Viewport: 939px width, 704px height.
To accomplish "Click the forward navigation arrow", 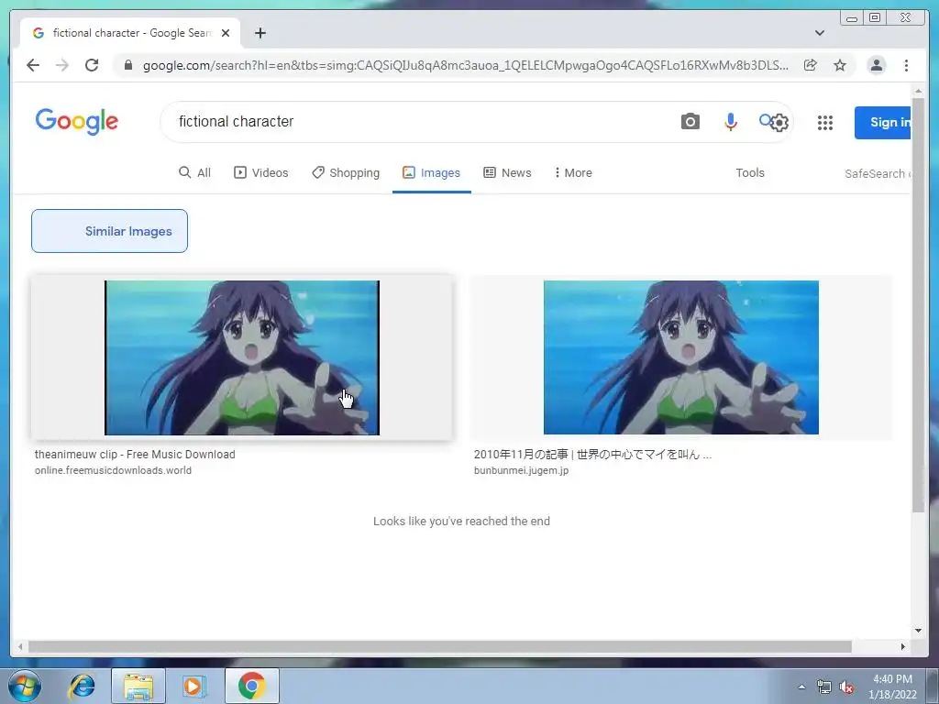I will [62, 65].
